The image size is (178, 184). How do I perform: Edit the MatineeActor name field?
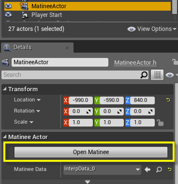(x=60, y=62)
